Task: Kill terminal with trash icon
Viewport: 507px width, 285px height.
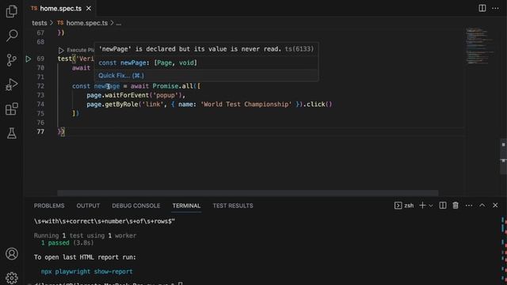Action: (x=456, y=206)
